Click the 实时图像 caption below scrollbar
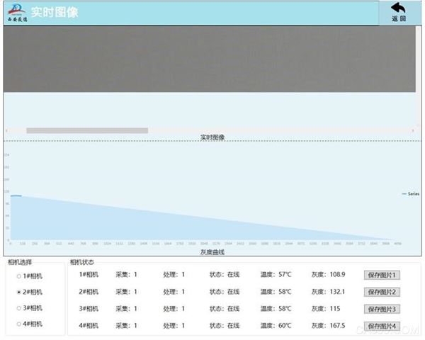 (x=212, y=137)
